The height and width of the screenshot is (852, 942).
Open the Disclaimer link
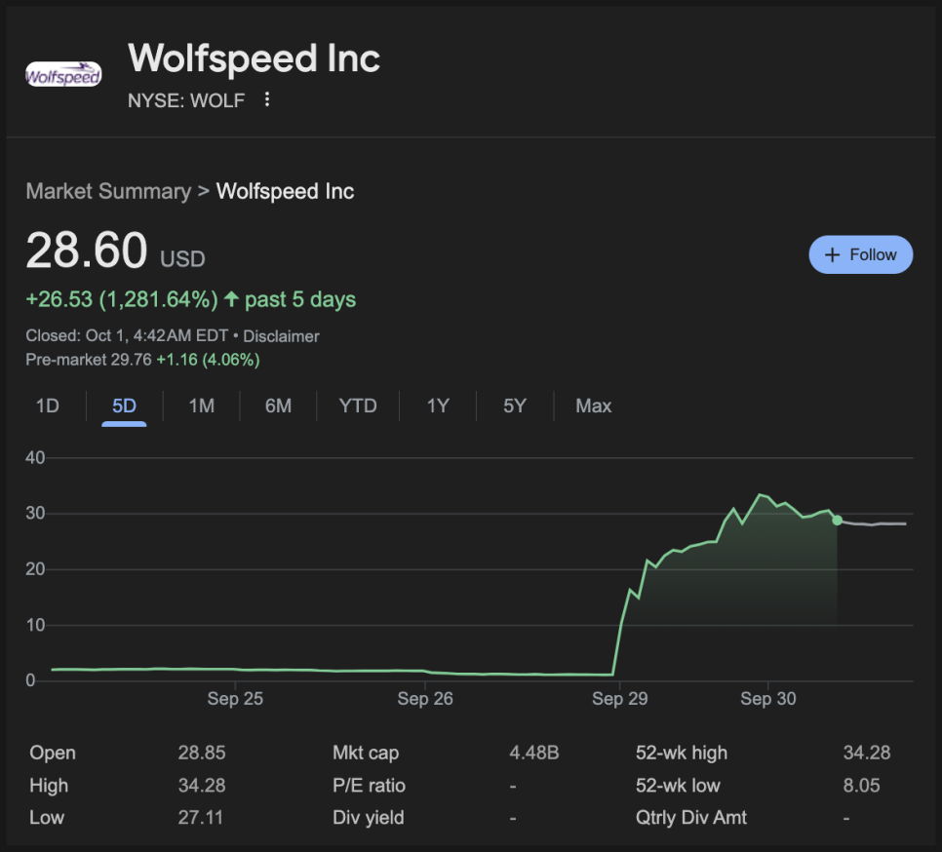click(x=281, y=336)
